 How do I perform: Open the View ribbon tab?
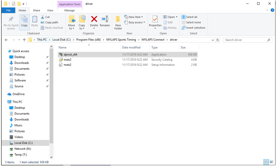point(50,10)
